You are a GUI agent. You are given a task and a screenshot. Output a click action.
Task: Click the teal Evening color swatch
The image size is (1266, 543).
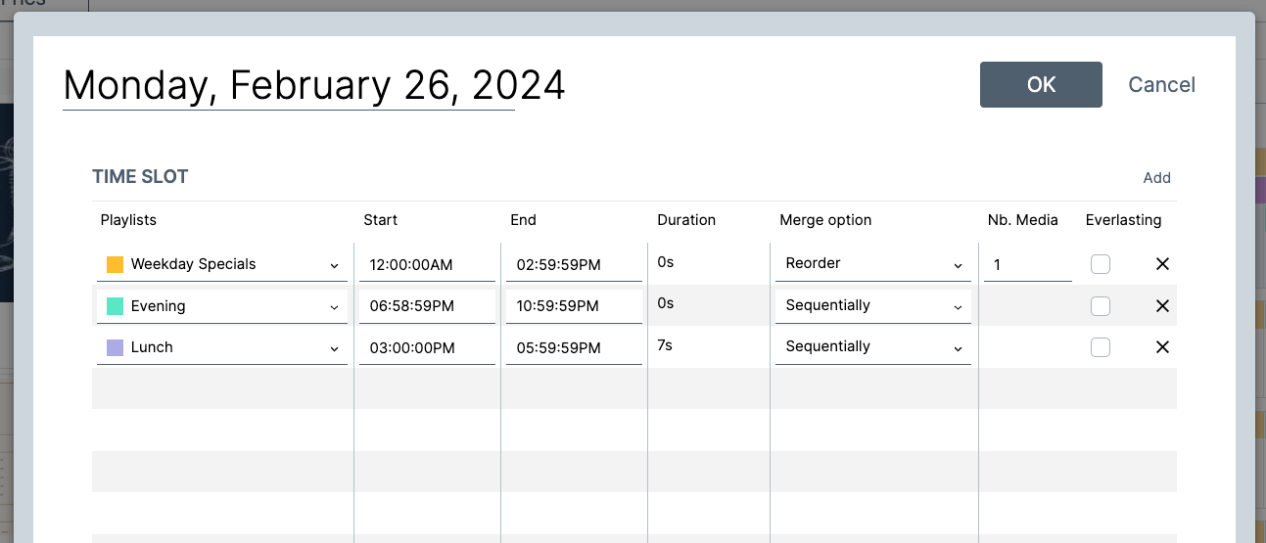click(115, 306)
